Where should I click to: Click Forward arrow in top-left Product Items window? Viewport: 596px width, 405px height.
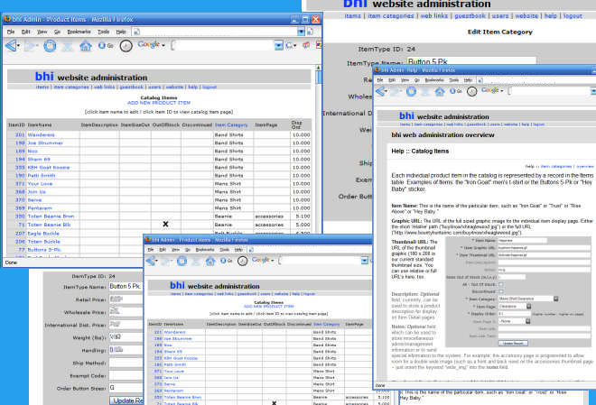29,46
